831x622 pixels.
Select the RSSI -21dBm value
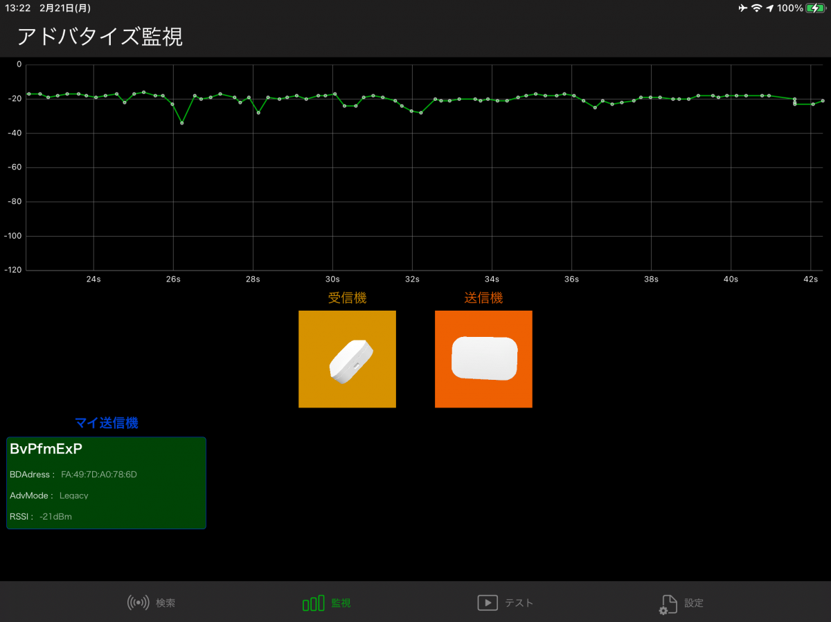click(x=55, y=516)
